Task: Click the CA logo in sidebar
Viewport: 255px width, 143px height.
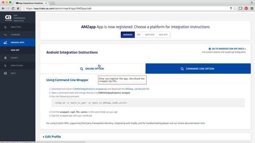Action: pyautogui.click(x=8, y=17)
